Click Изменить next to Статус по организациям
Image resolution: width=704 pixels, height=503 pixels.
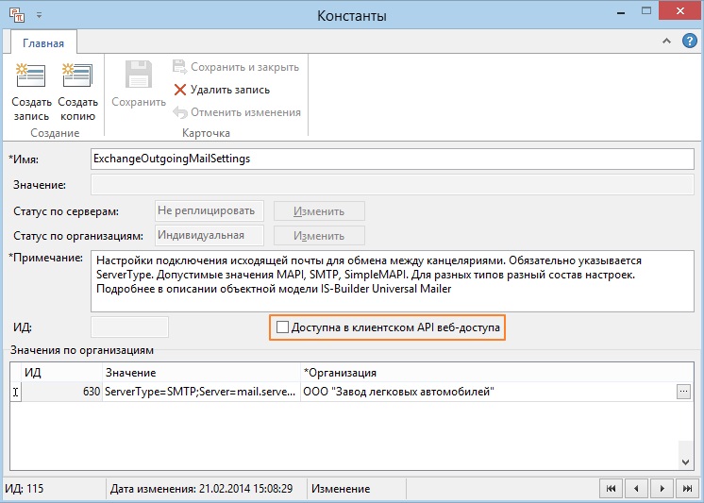(x=319, y=236)
